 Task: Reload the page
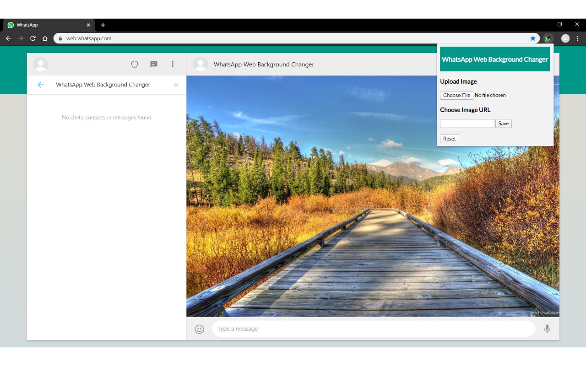tap(33, 38)
